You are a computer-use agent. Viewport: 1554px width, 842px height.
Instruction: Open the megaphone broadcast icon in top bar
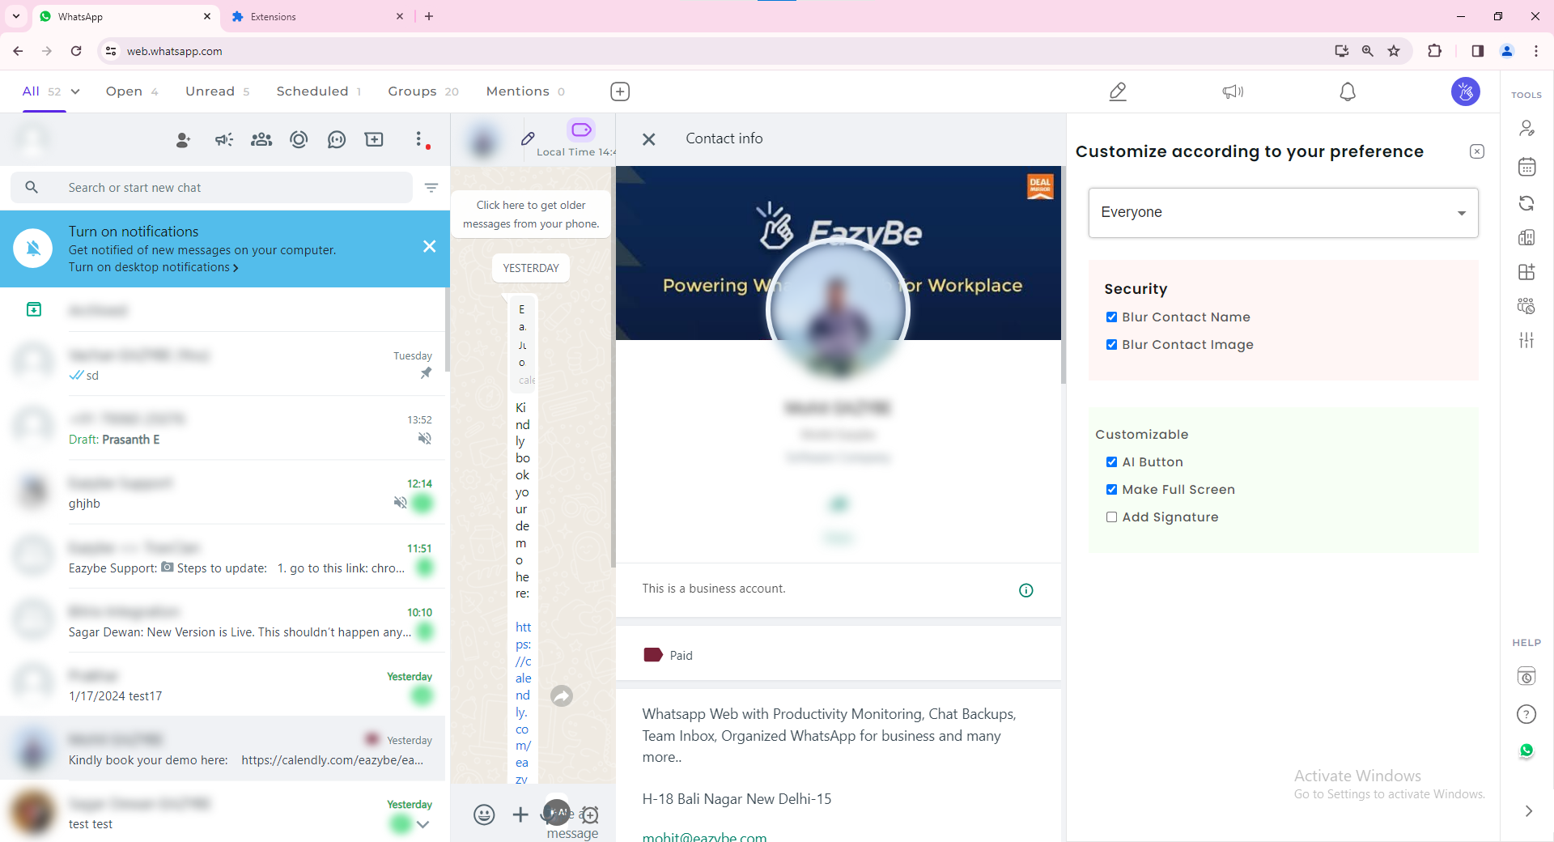1233,91
